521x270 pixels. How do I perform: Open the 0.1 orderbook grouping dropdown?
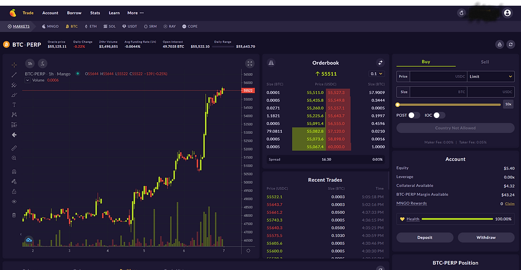[376, 74]
